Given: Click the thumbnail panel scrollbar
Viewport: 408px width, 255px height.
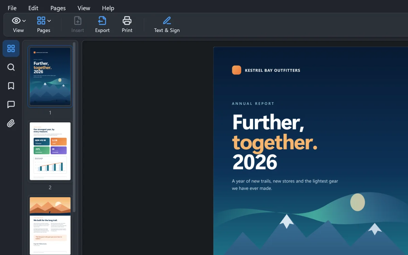Looking at the screenshot, I should pyautogui.click(x=74, y=128).
